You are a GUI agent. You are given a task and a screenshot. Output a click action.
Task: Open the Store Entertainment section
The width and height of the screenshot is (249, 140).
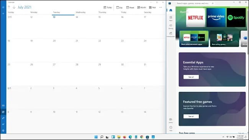171,34
